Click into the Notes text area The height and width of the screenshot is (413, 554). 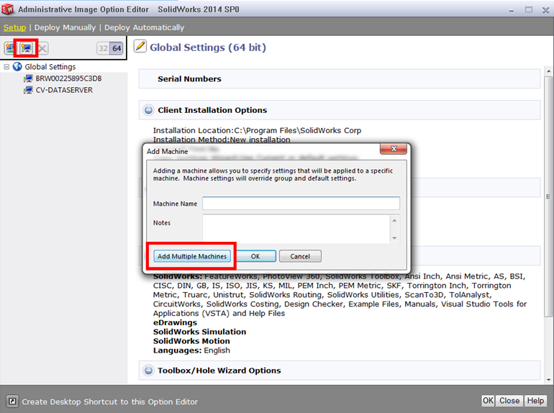coord(296,229)
